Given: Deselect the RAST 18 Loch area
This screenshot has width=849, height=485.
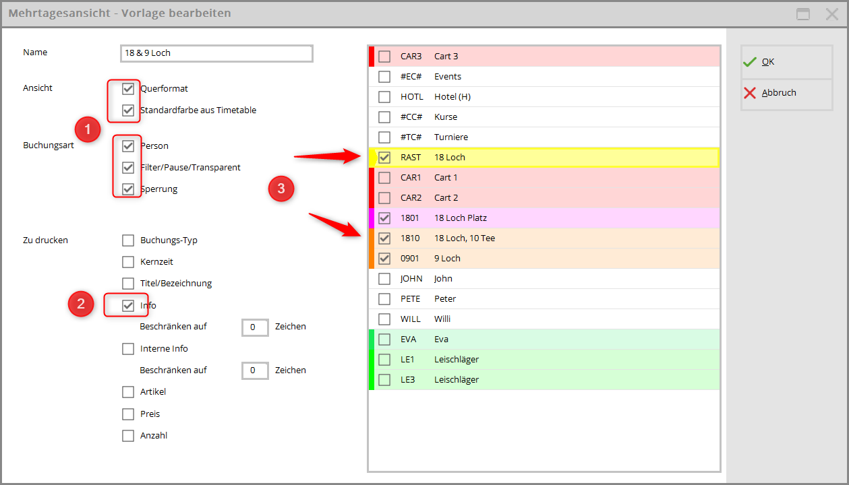Looking at the screenshot, I should point(384,158).
